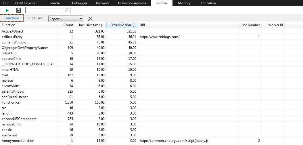Screen dimensions: 303x145
Task: Click the F12 label
Action: [x=5, y=3]
